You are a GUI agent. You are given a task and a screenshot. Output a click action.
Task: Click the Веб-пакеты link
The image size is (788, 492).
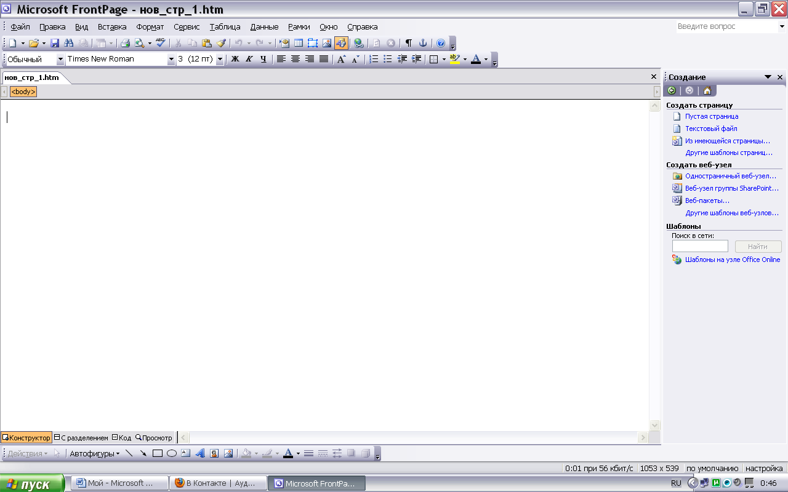pos(707,200)
